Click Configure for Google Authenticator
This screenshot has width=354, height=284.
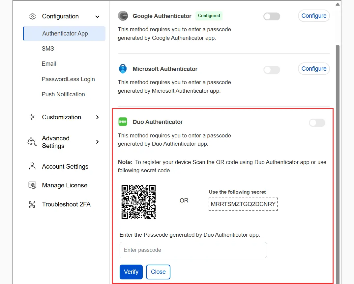[x=314, y=16]
